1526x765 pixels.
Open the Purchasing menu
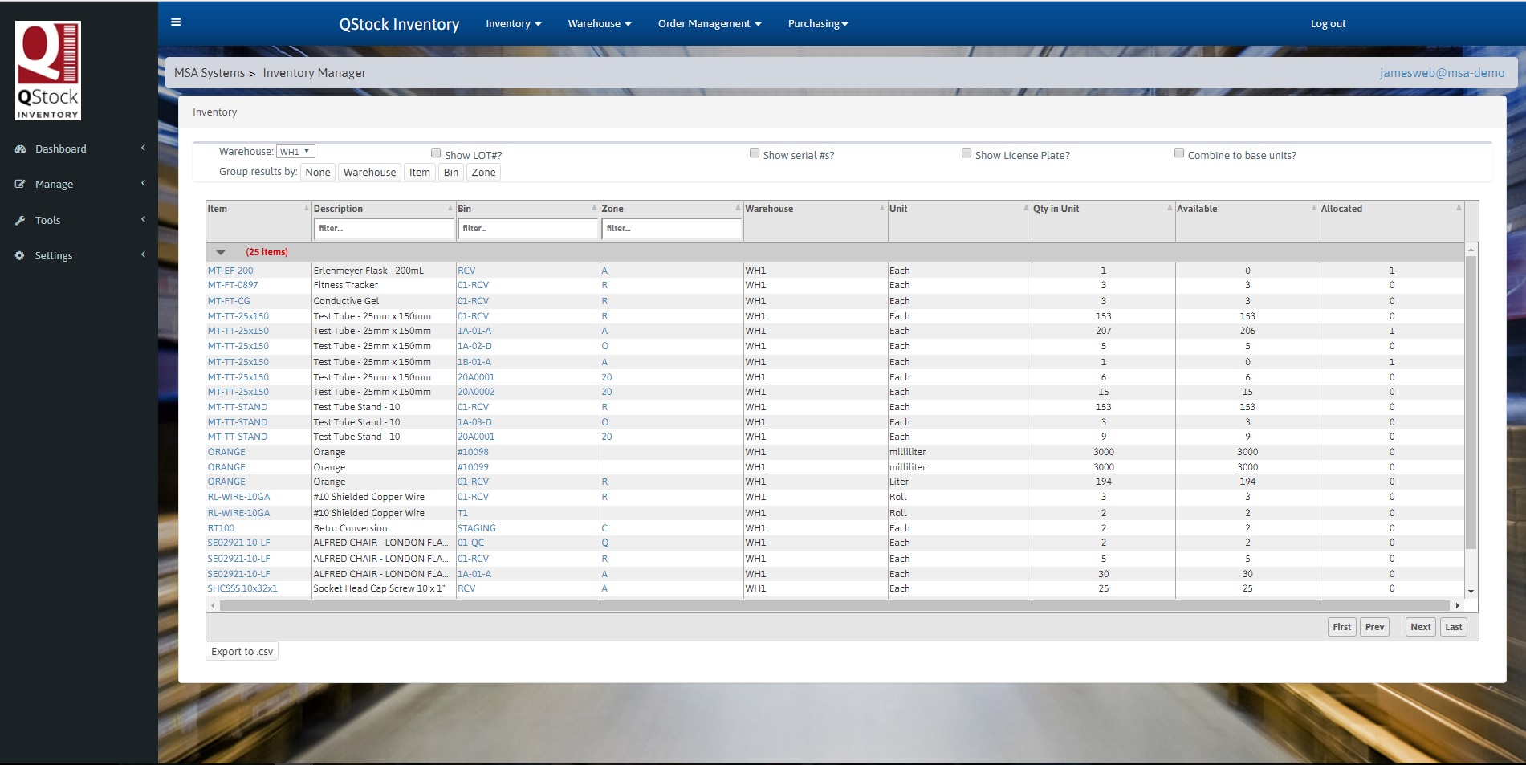pos(818,24)
